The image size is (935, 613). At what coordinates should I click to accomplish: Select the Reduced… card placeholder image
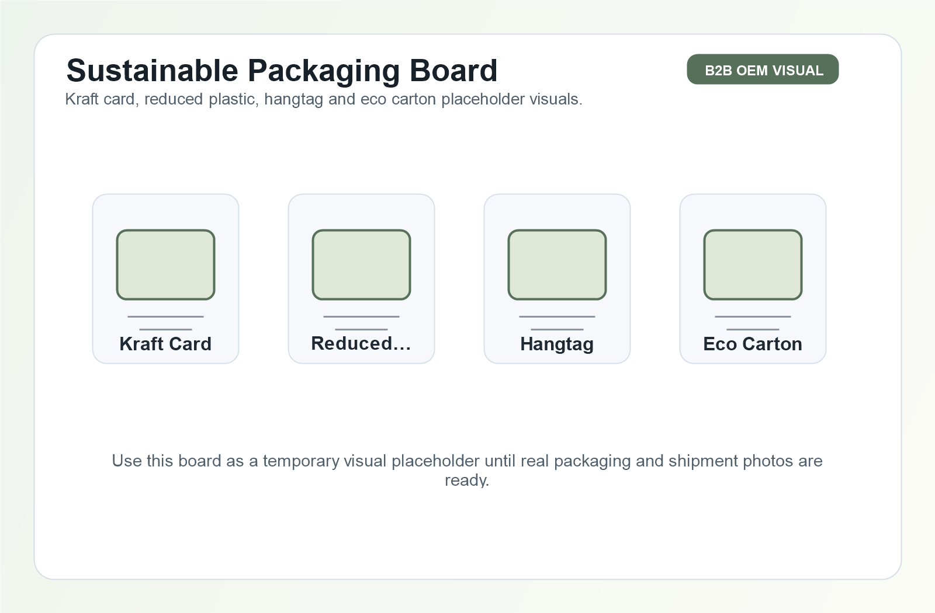coord(362,265)
